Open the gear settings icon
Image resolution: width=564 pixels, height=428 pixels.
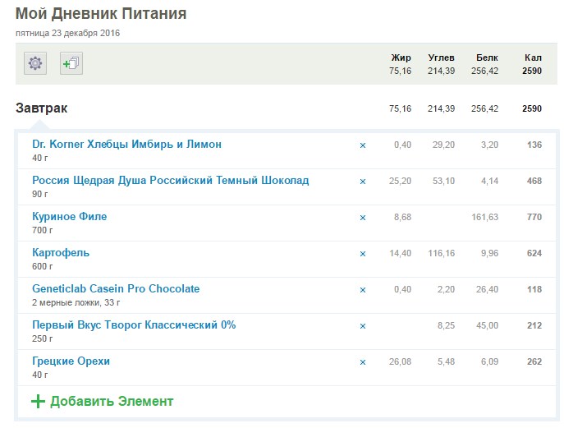pos(35,63)
